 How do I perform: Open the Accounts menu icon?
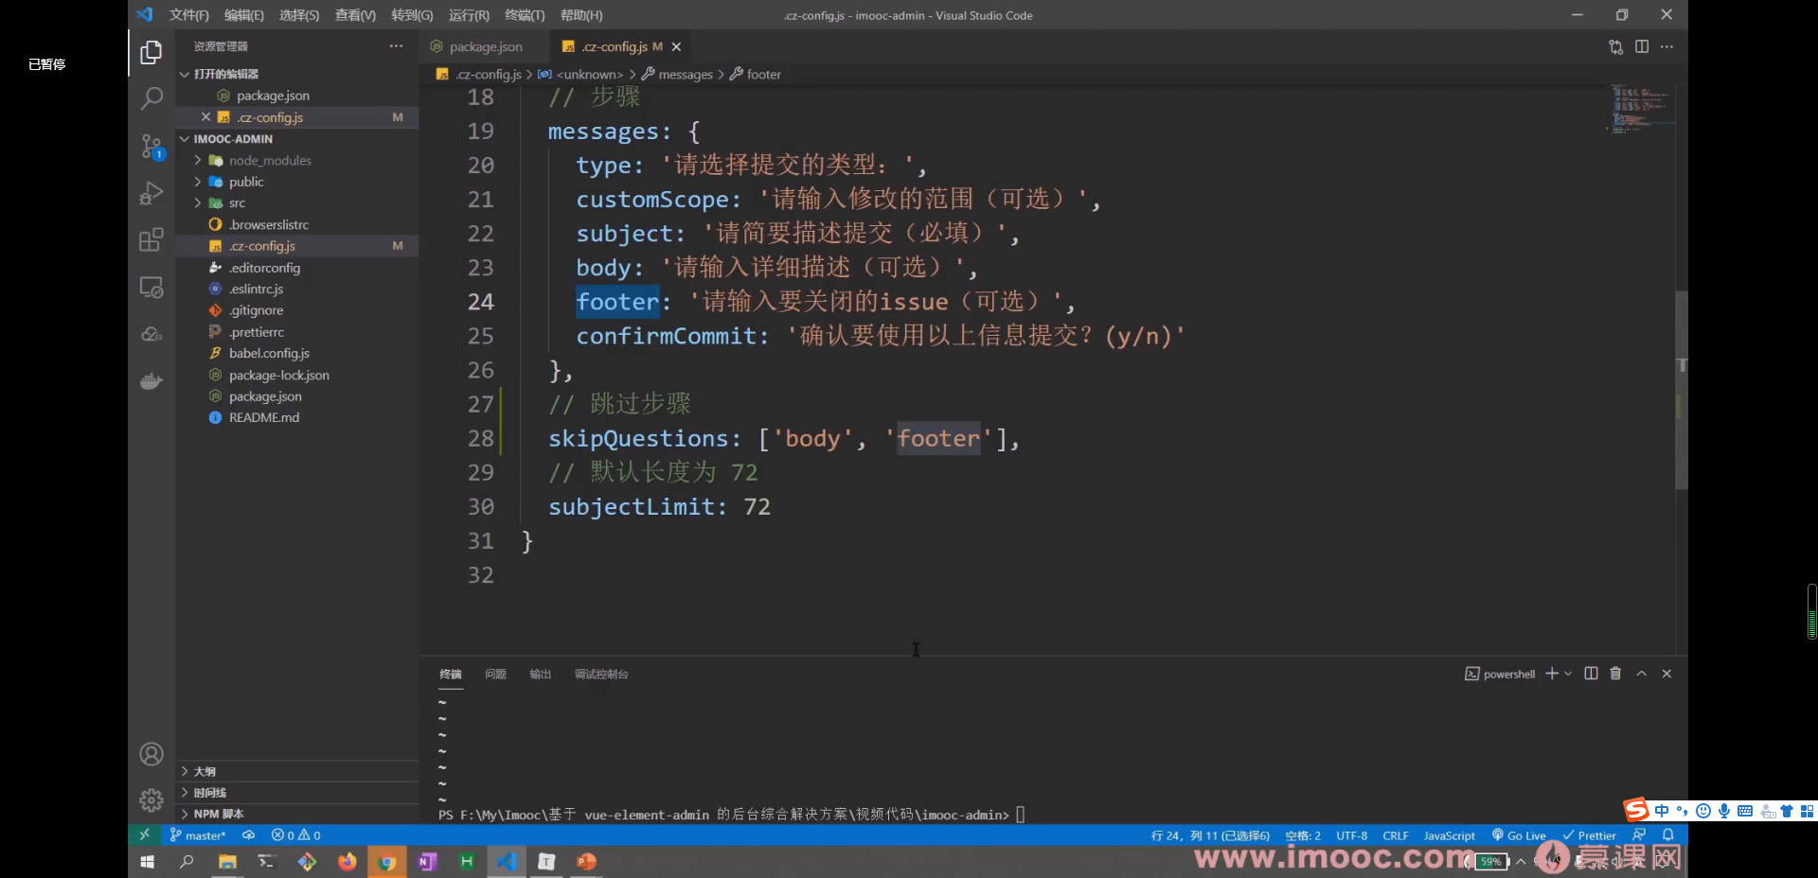point(151,754)
